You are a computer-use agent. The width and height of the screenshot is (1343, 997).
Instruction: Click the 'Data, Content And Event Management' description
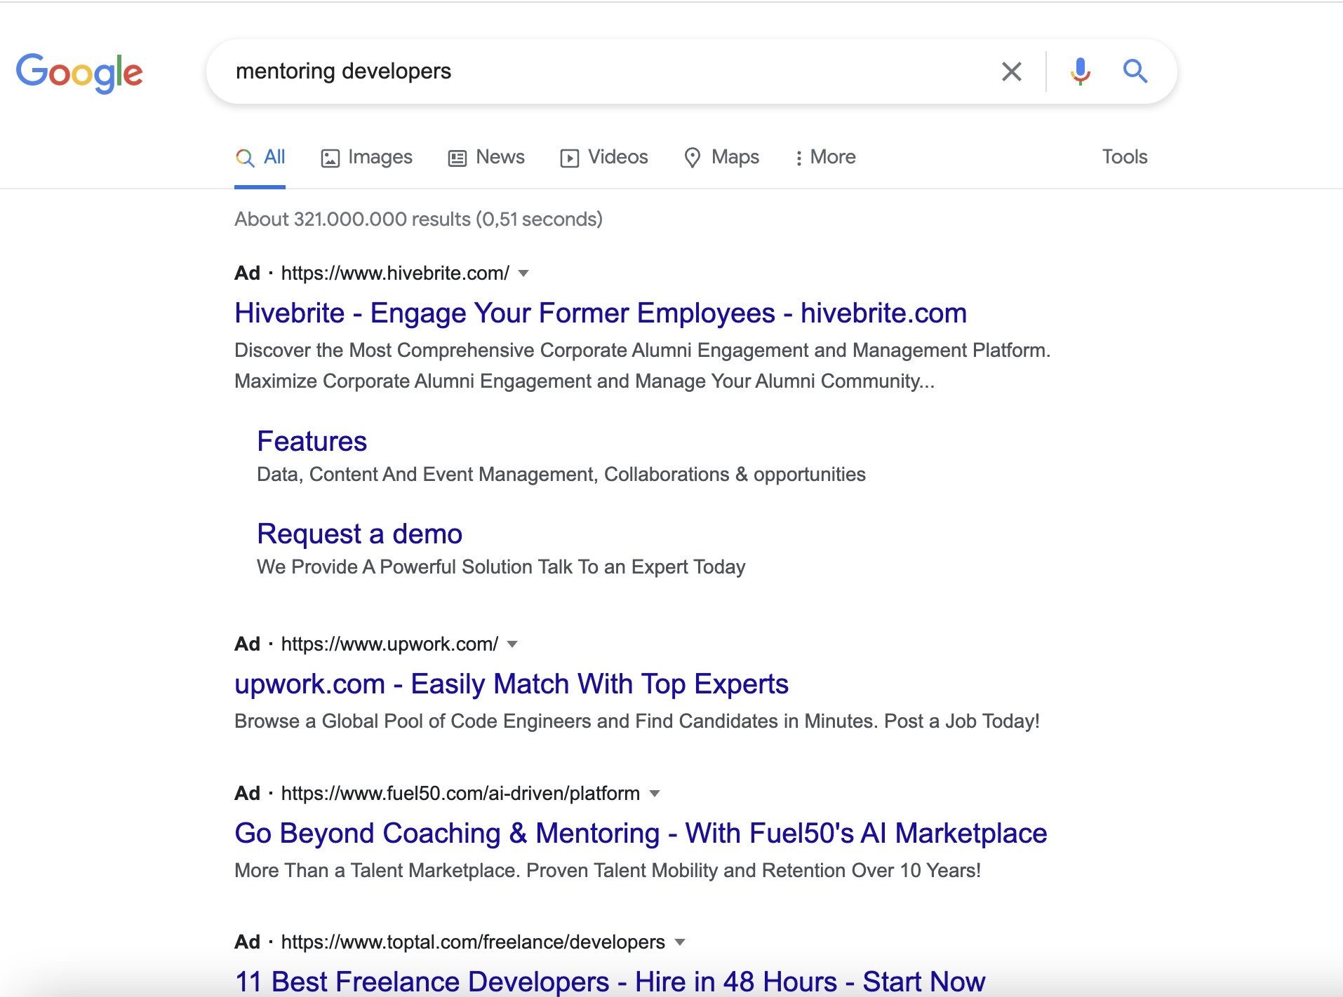(561, 475)
